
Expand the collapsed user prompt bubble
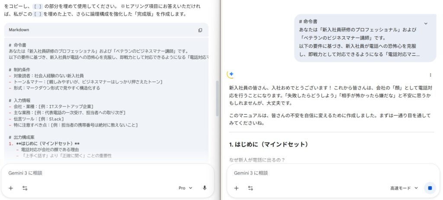(425, 23)
